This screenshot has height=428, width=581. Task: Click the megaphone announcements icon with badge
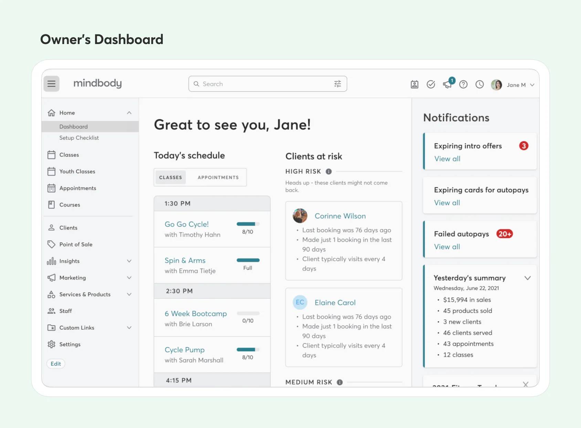pyautogui.click(x=447, y=85)
